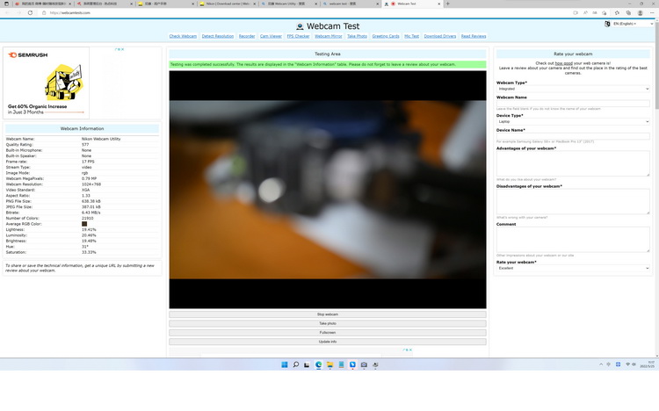This screenshot has width=659, height=411.
Task: Click the Update info button
Action: (328, 342)
